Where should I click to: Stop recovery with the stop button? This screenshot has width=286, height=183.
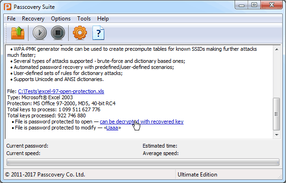coord(58,33)
